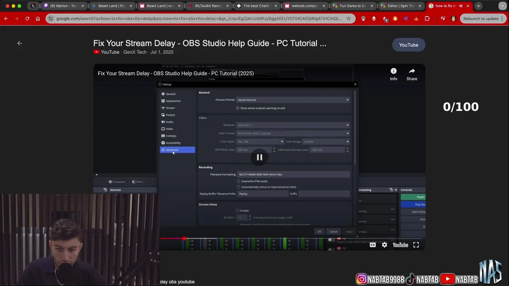Click the red scrubber on the video progress bar
This screenshot has height=286, width=509.
point(184,239)
